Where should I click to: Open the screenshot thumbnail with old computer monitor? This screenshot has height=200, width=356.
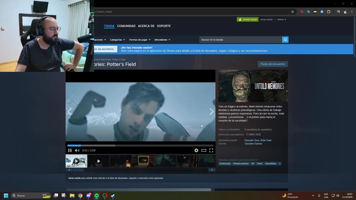point(143,161)
